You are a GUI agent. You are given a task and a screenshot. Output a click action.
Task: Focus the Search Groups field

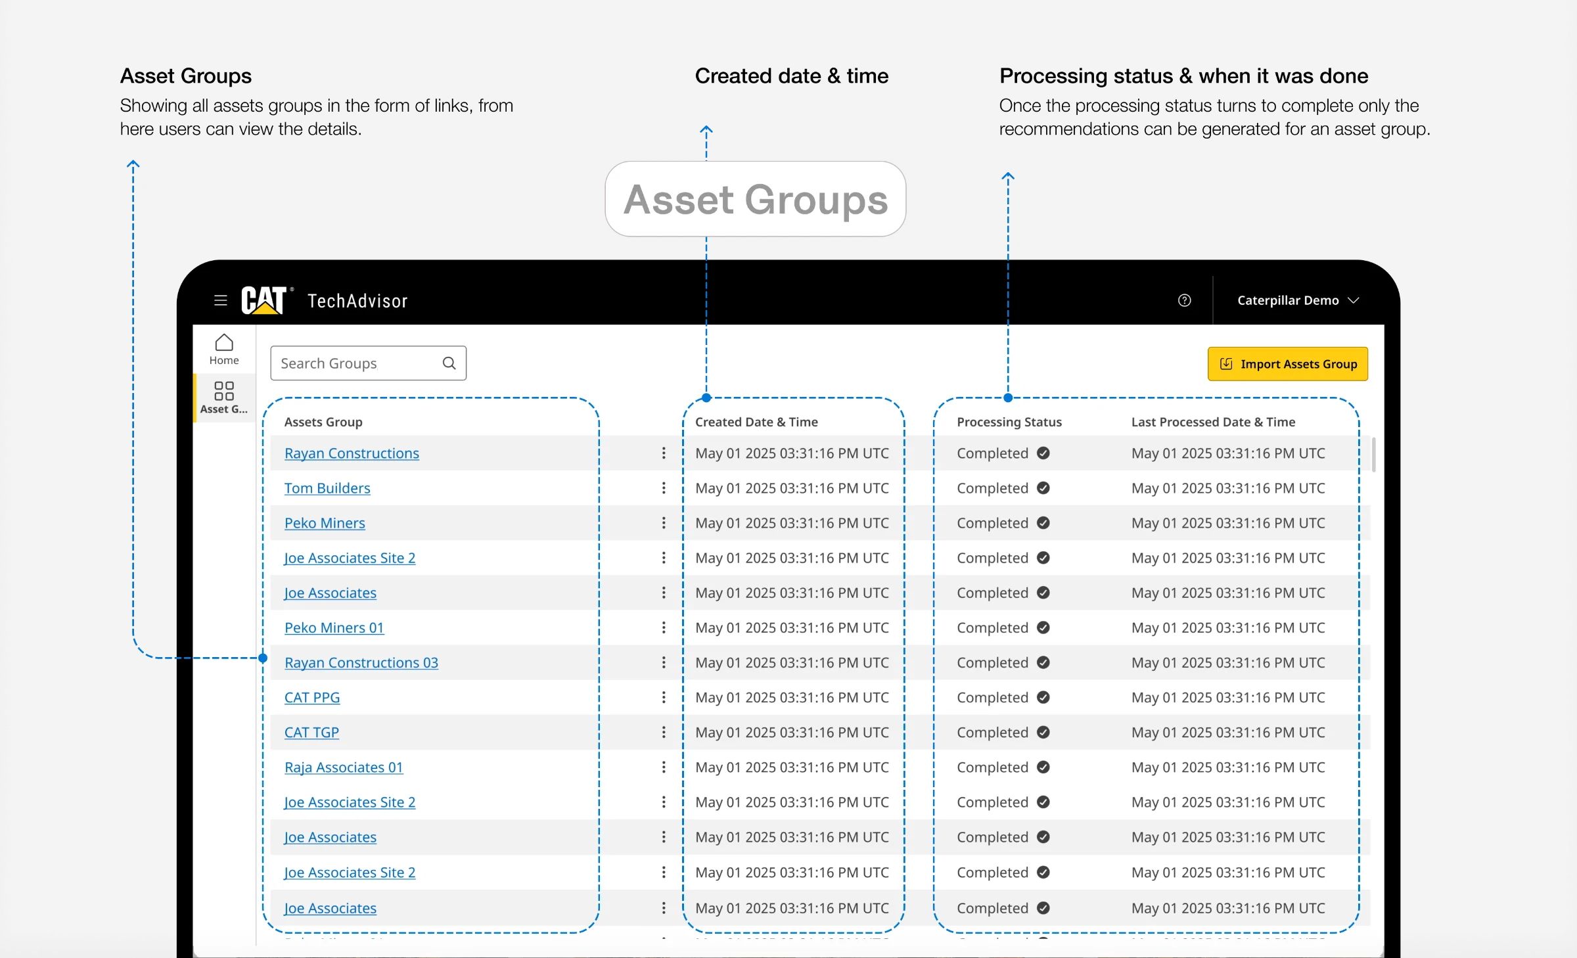(x=369, y=363)
